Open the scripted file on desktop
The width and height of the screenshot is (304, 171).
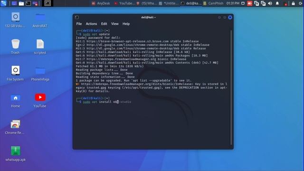pos(40,47)
